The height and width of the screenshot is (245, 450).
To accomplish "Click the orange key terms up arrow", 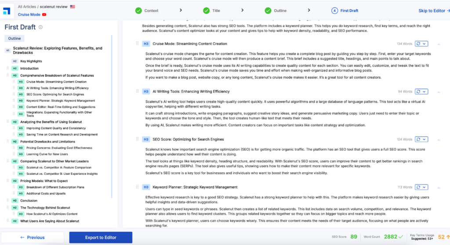I will click(x=448, y=237).
